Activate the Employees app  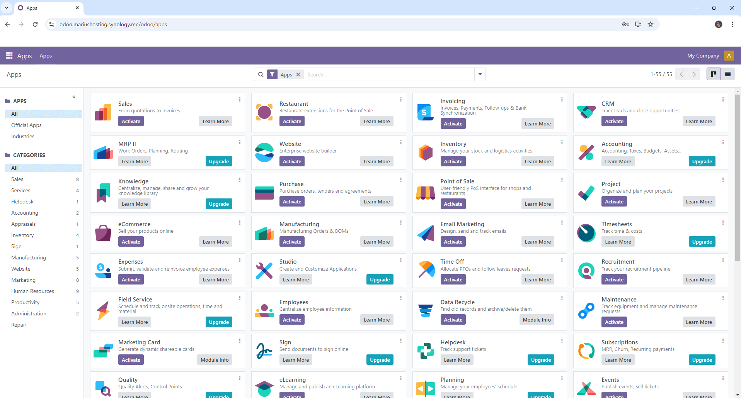(292, 320)
